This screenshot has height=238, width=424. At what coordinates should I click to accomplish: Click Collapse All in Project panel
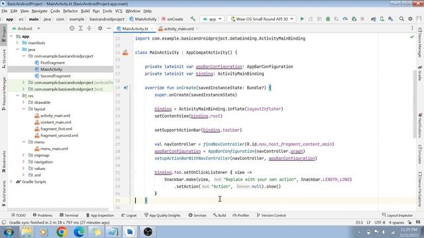89,28
